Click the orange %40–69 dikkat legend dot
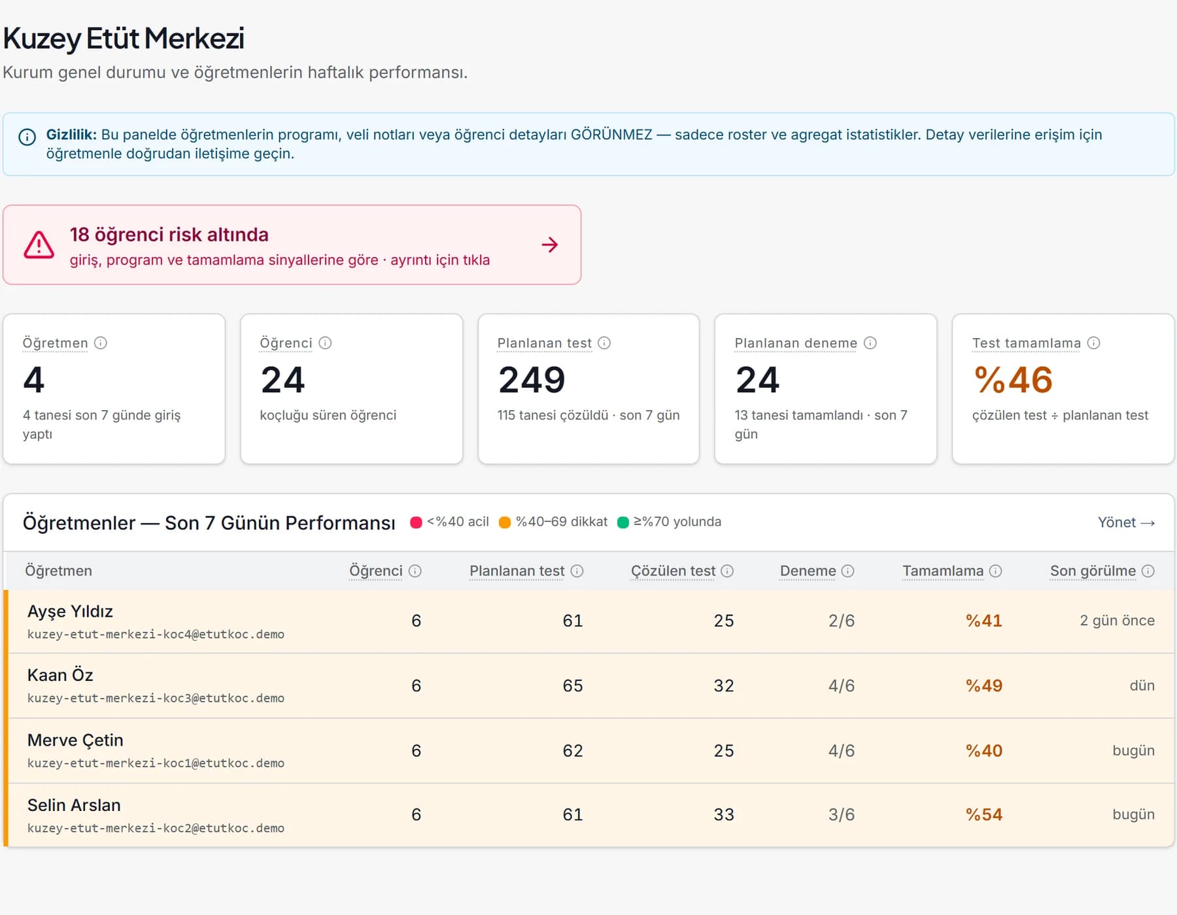Viewport: 1177px width, 915px height. [x=505, y=522]
